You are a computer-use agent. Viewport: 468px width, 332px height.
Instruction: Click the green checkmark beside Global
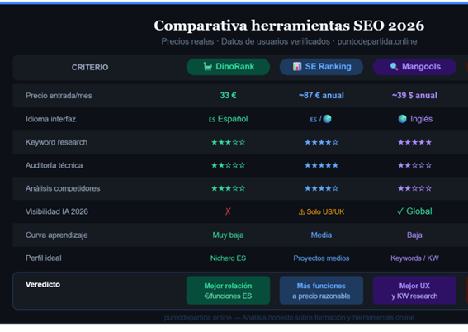click(x=400, y=211)
